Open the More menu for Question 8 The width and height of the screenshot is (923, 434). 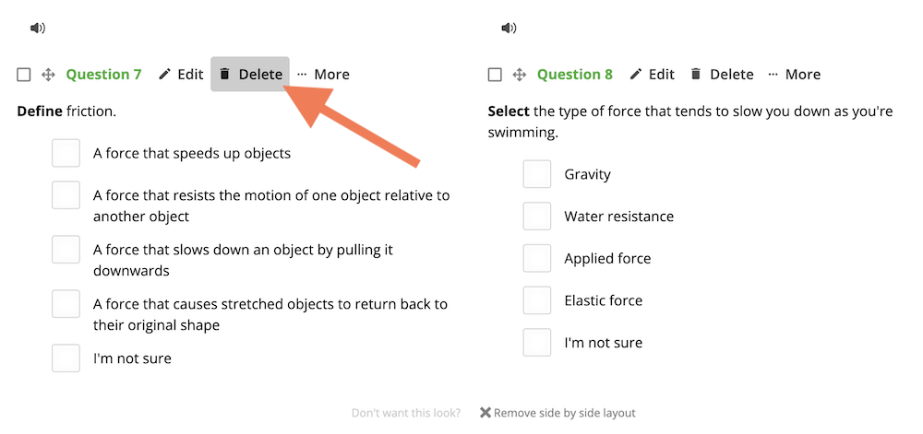tap(794, 75)
